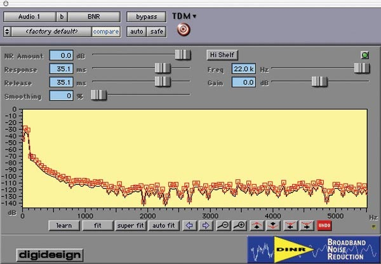Click the Smoothing percentage value field
This screenshot has height=264, width=381.
coord(62,96)
